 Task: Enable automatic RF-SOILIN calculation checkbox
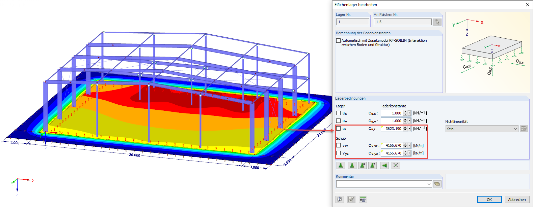pos(338,40)
